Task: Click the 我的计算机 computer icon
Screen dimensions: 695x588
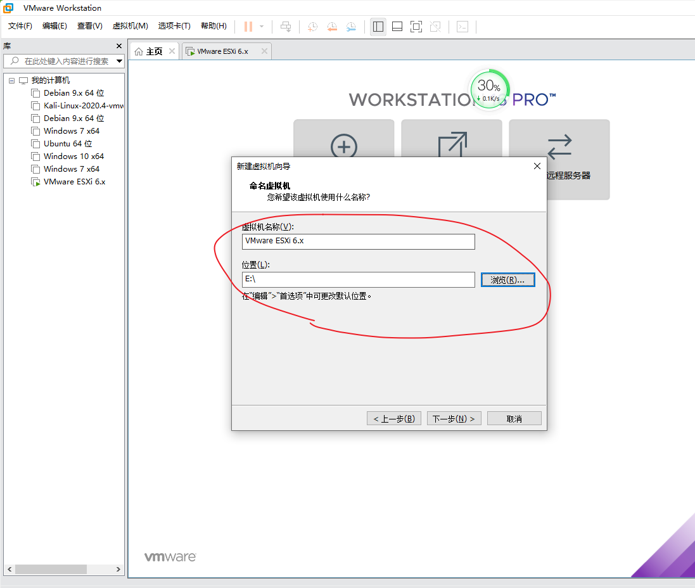Action: click(x=23, y=80)
